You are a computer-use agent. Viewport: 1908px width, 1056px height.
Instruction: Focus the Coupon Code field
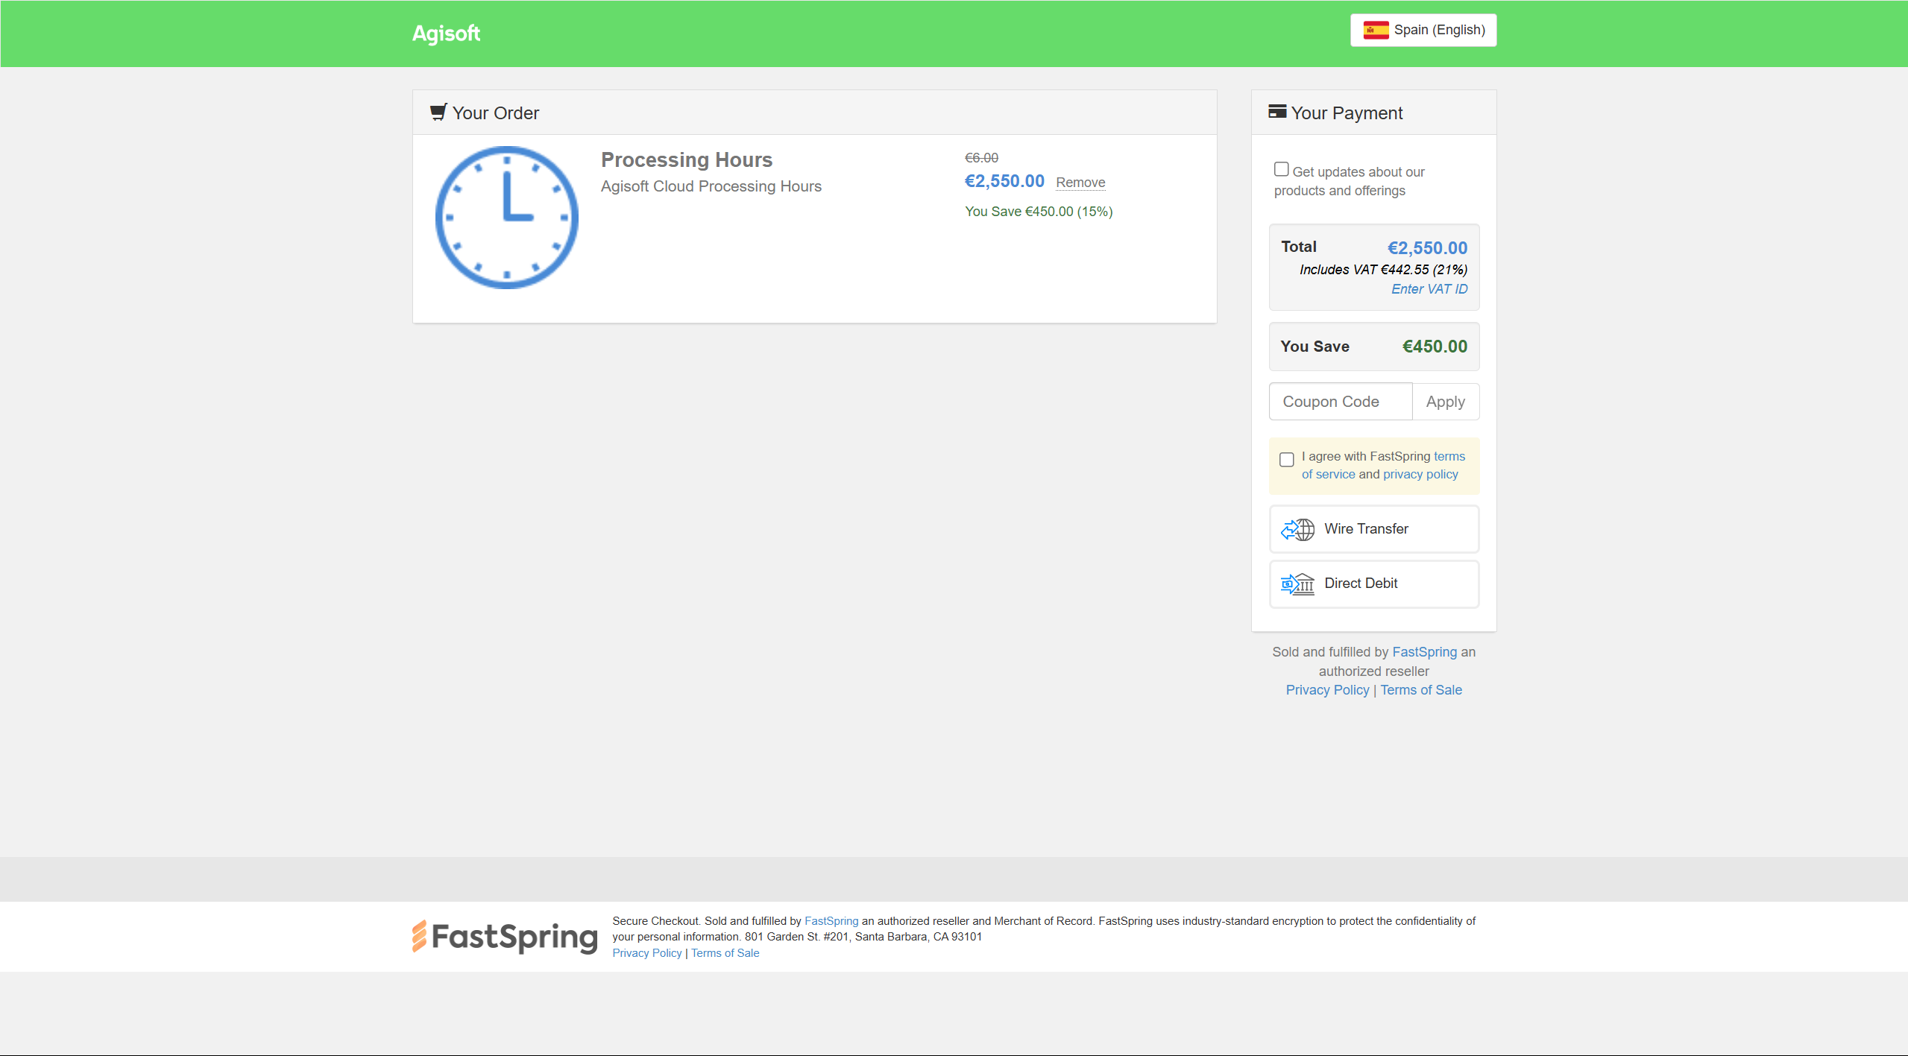1340,402
